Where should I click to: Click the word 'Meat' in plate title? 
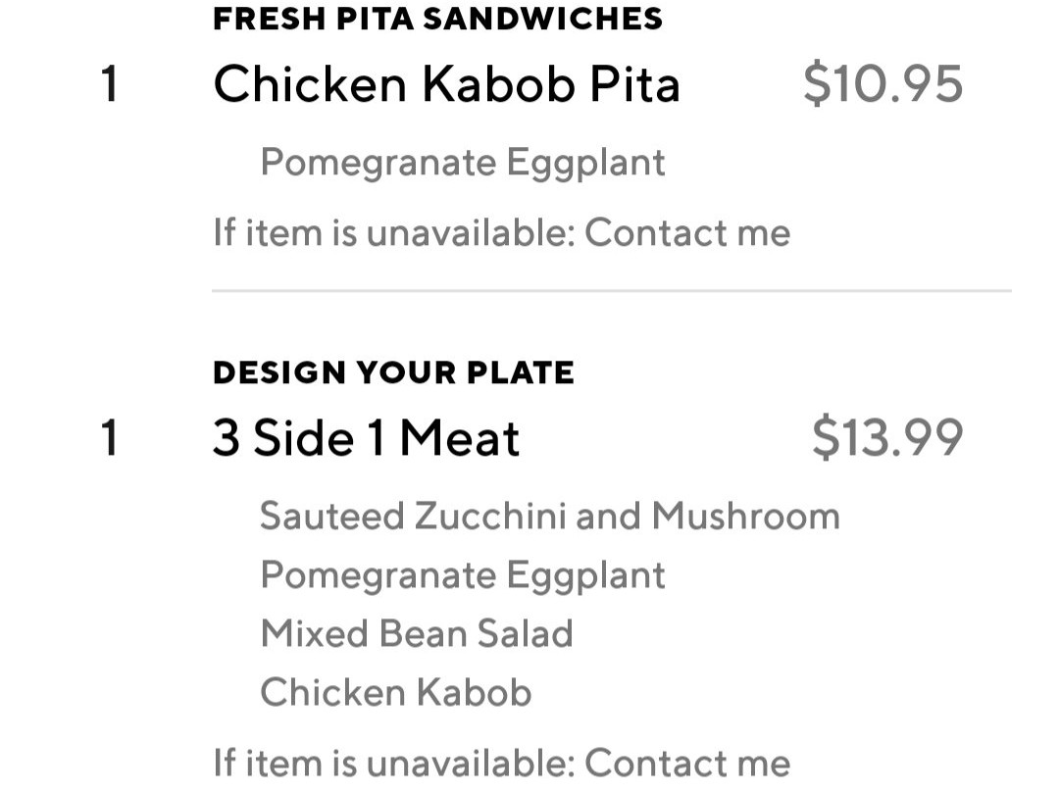[x=459, y=438]
